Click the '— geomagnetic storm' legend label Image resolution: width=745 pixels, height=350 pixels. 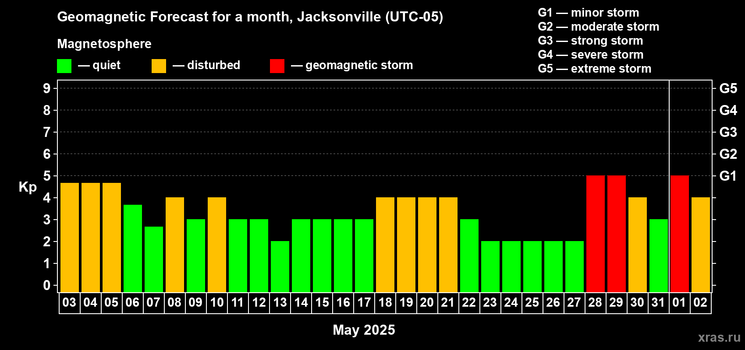(352, 66)
